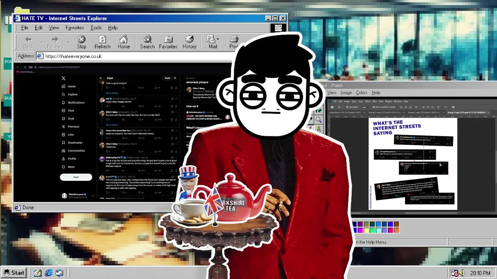Open the Favorites menu in explorer menu bar
This screenshot has height=279, width=497.
click(75, 28)
